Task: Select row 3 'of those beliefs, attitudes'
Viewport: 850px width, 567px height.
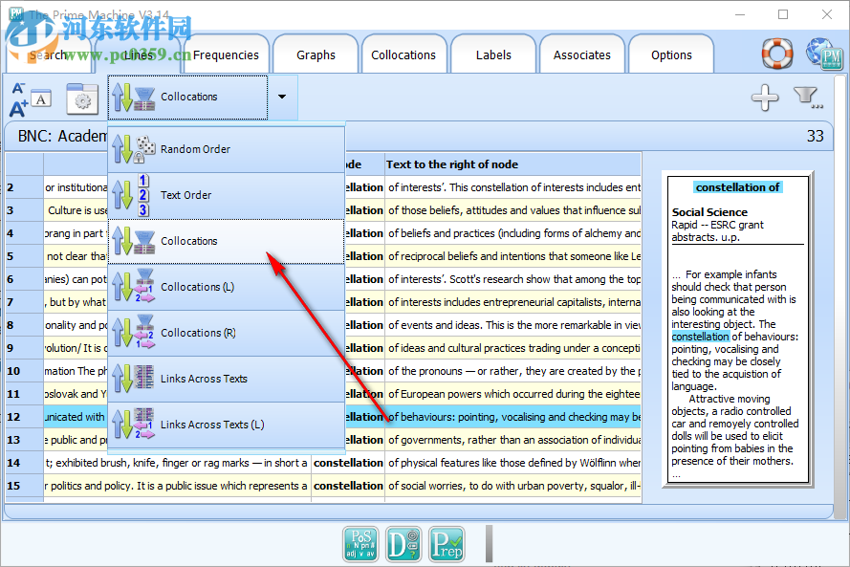Action: (512, 210)
